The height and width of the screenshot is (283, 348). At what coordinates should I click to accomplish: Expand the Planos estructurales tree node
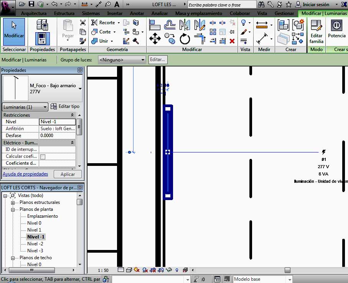(12, 203)
